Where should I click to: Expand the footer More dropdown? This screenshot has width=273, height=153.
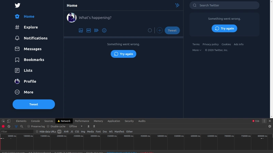[197, 50]
